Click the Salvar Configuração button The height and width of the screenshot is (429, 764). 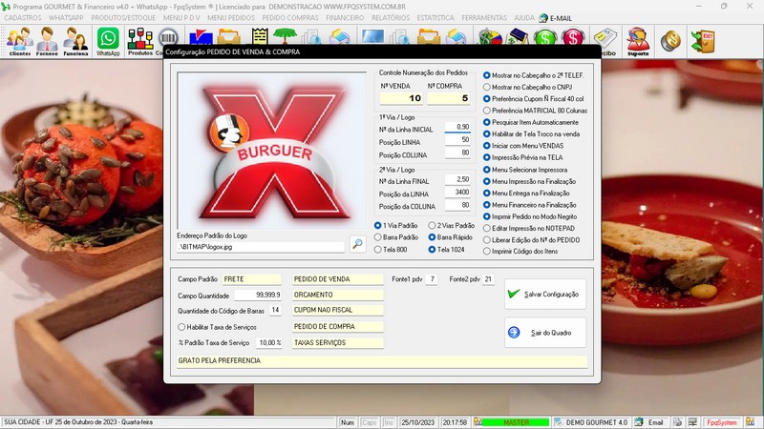click(x=545, y=295)
